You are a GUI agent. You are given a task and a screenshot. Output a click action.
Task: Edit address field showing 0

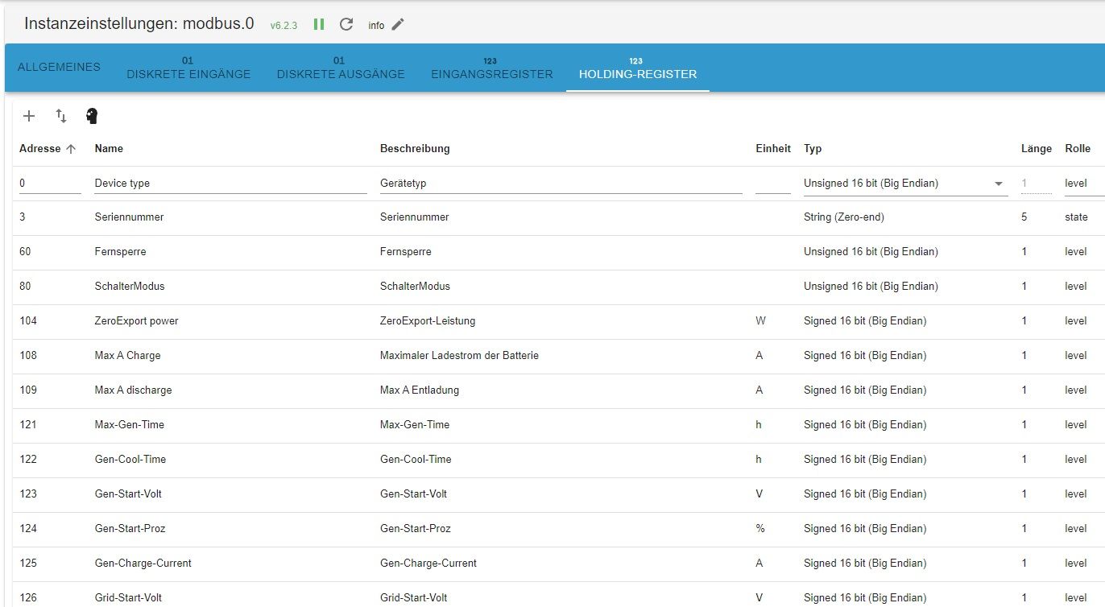[50, 184]
